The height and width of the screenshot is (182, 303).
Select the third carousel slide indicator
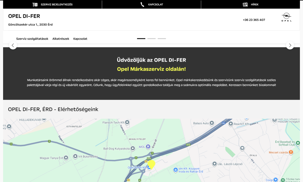coord(162,39)
